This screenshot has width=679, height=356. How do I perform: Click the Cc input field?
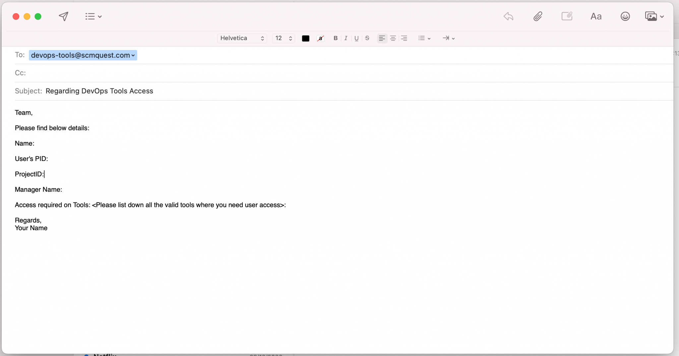pos(332,73)
